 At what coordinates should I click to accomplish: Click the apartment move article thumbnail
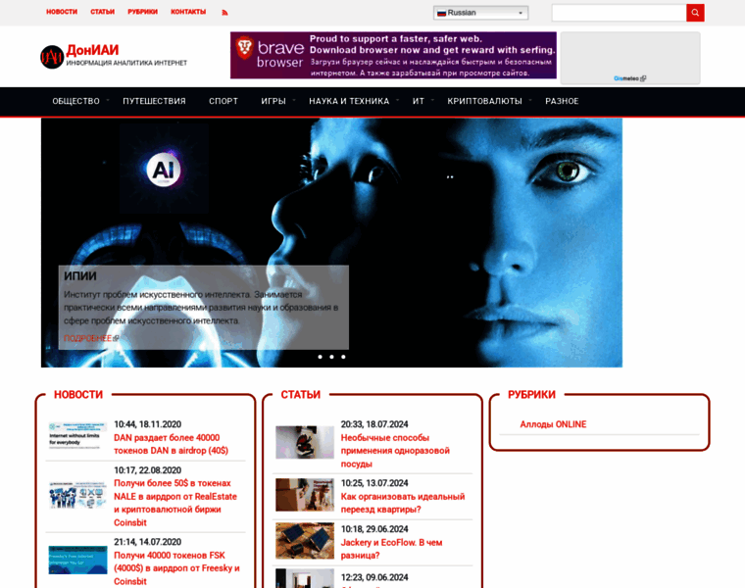coord(305,495)
